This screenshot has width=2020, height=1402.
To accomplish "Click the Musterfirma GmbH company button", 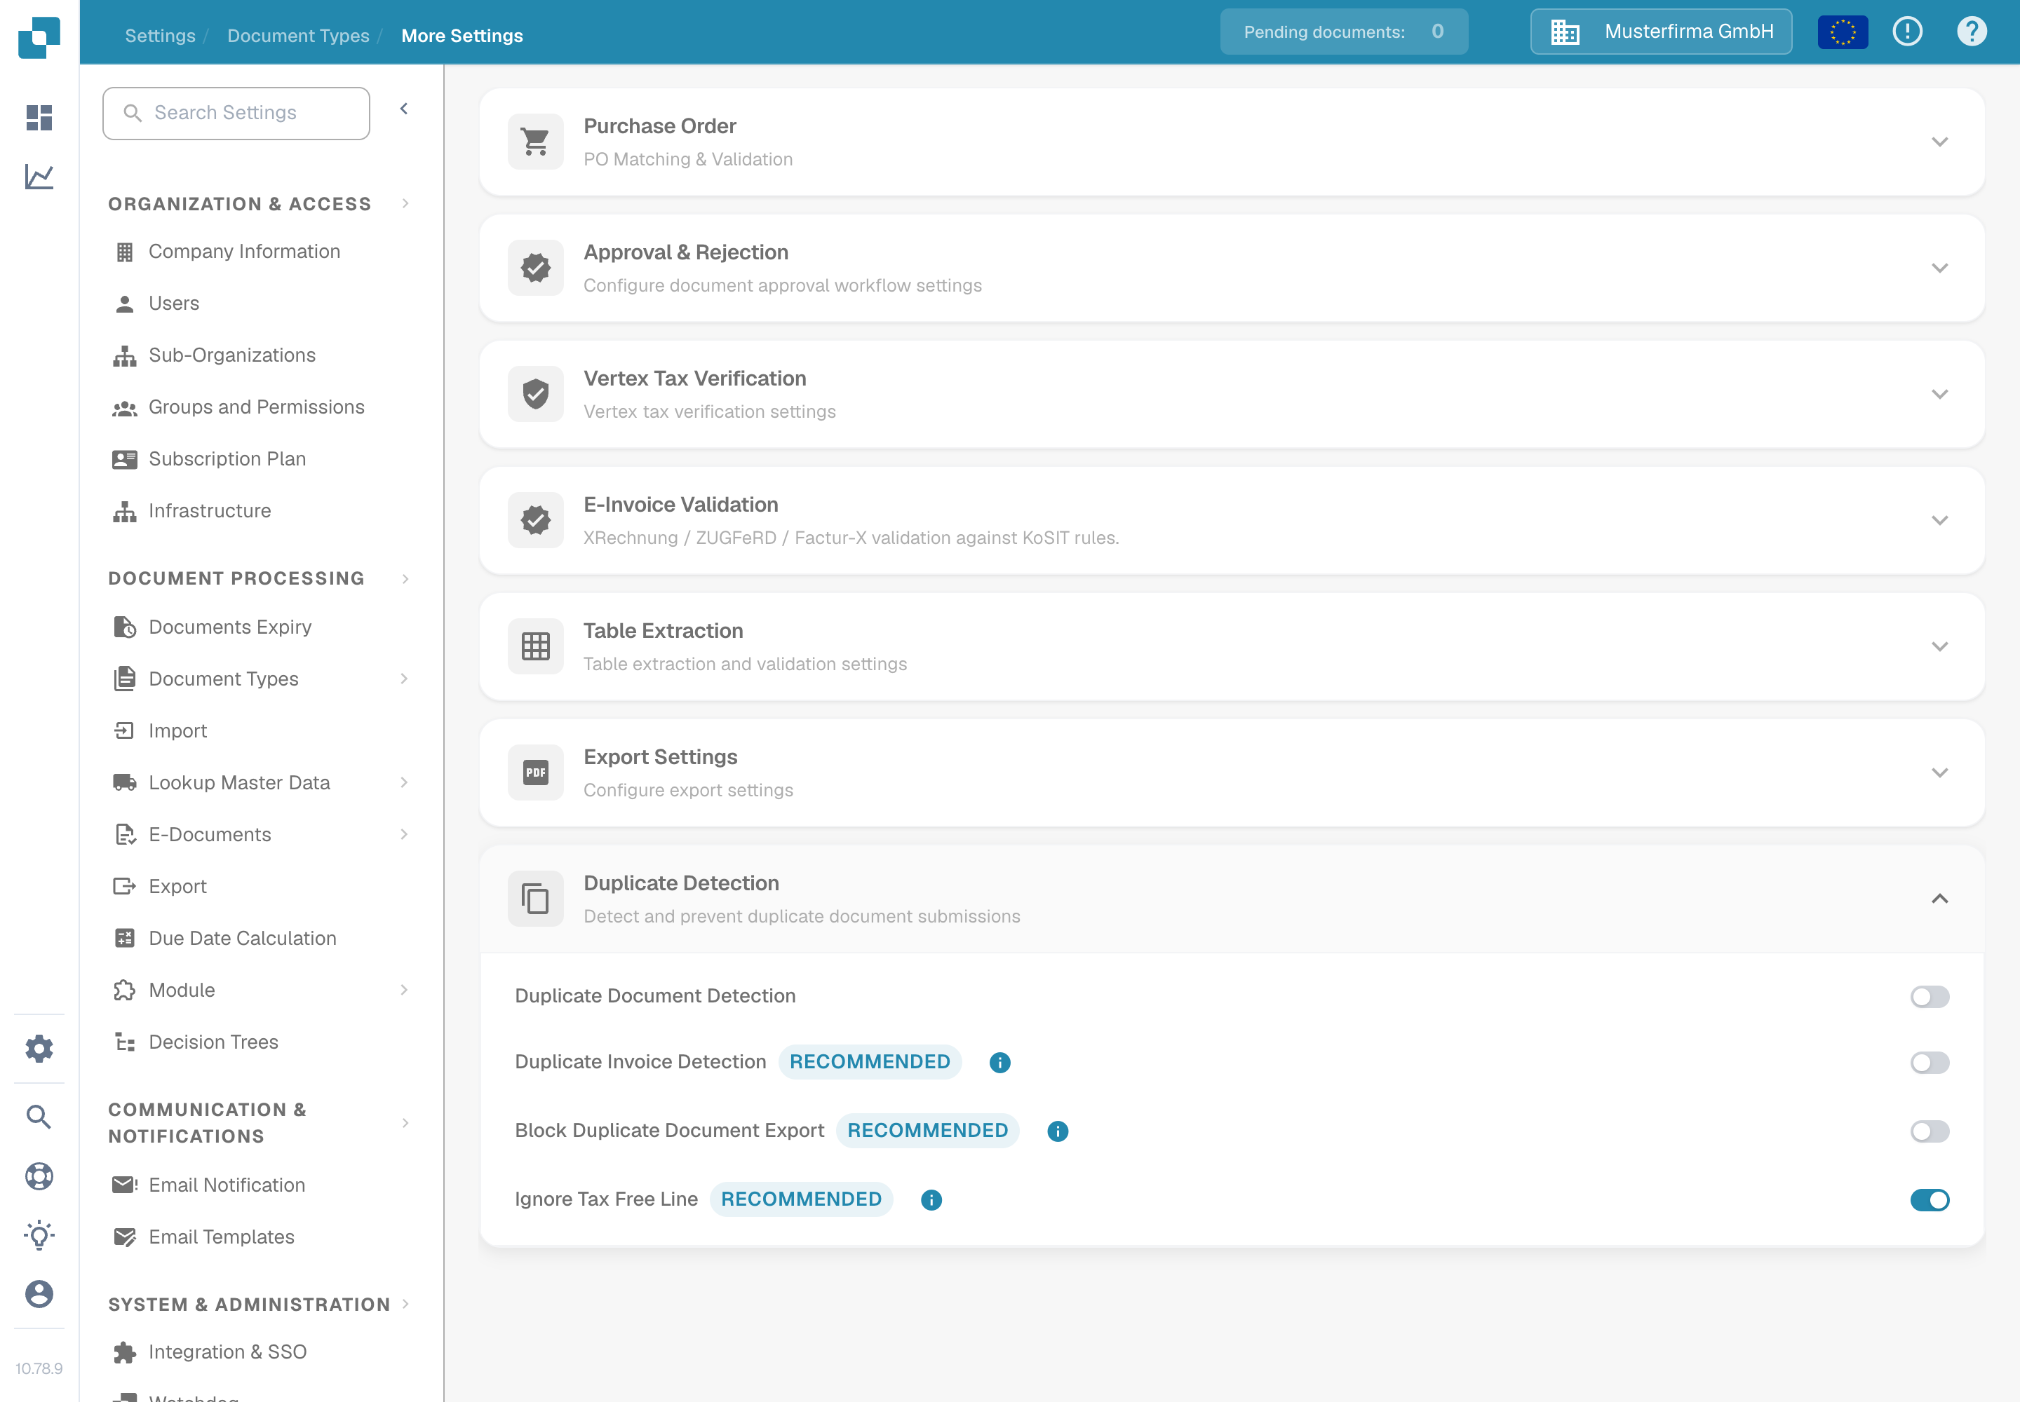I will (x=1660, y=32).
